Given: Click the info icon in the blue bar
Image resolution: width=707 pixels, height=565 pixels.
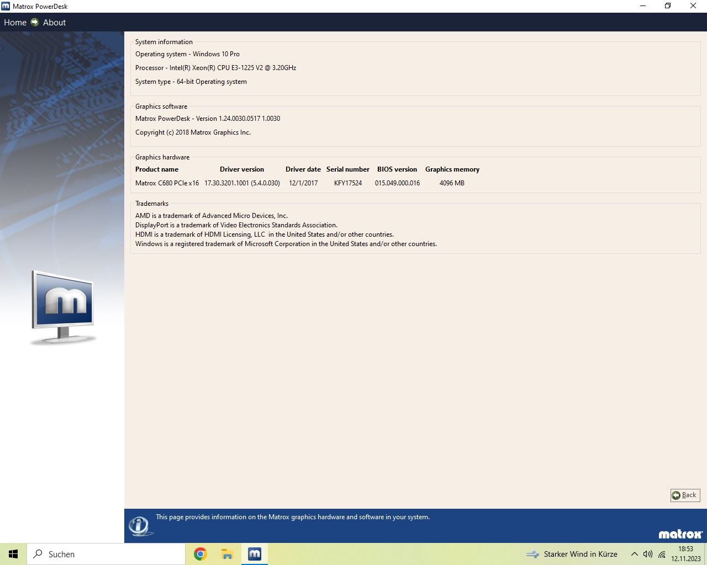Looking at the screenshot, I should coord(140,525).
